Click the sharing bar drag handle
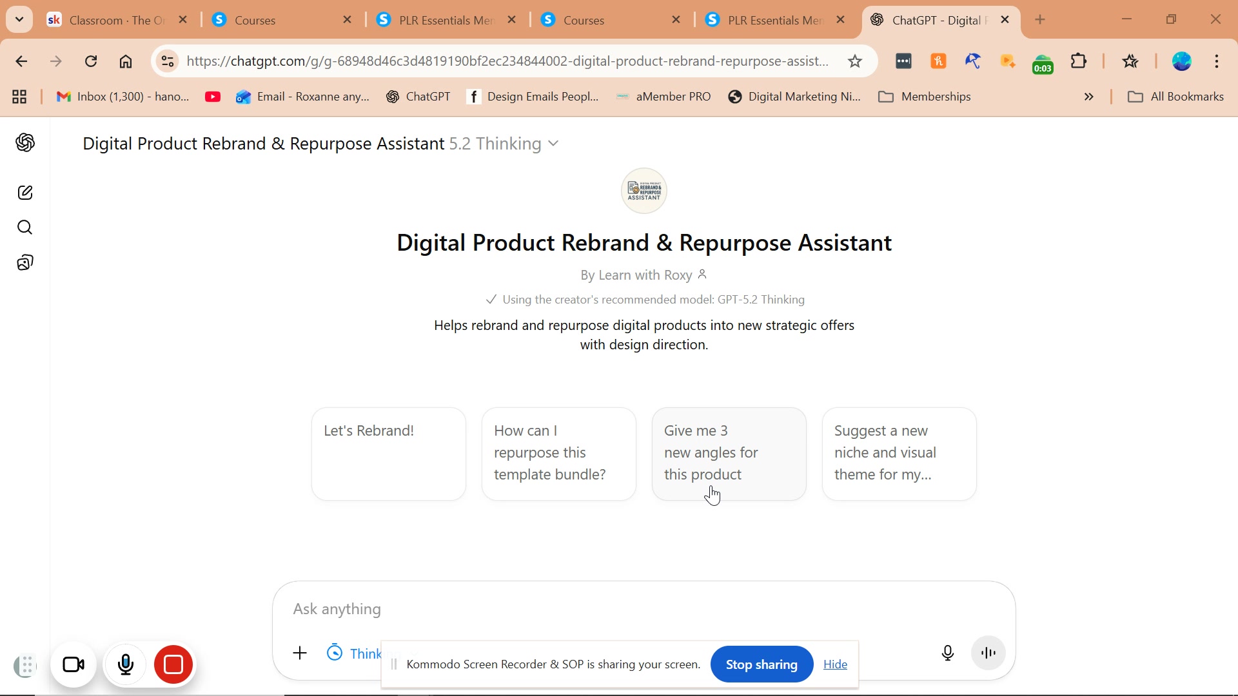 click(x=394, y=664)
